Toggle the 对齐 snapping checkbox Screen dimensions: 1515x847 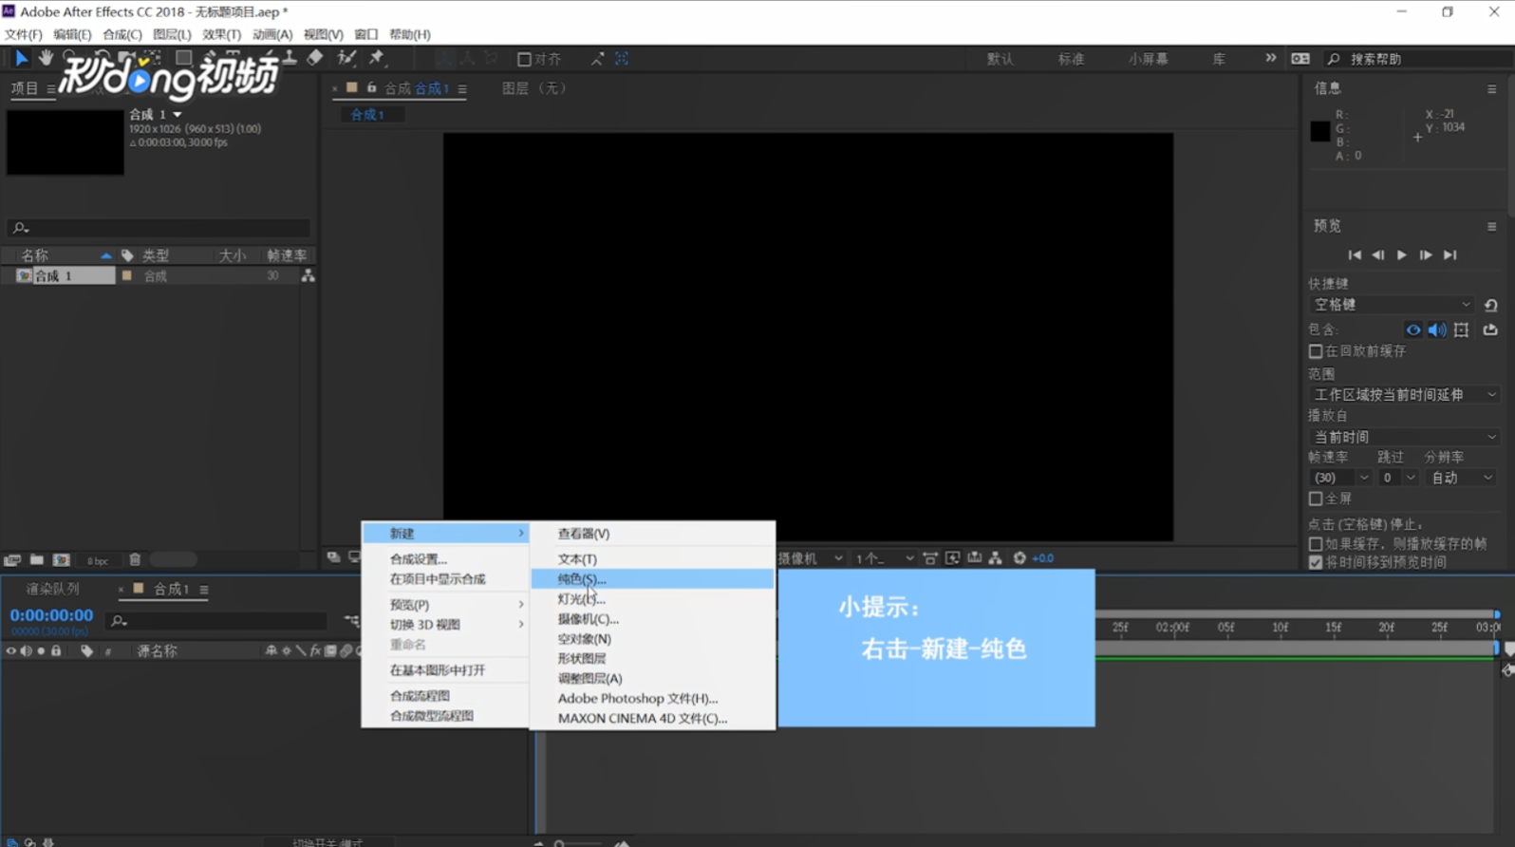(524, 59)
